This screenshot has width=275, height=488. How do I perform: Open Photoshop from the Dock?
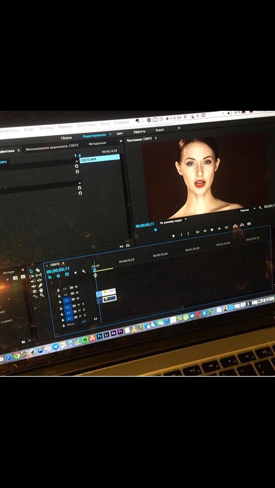click(99, 336)
